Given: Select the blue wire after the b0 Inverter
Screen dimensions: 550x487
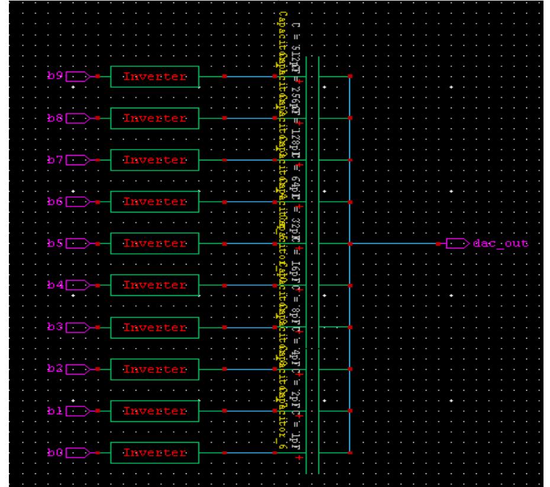Looking at the screenshot, I should [250, 453].
